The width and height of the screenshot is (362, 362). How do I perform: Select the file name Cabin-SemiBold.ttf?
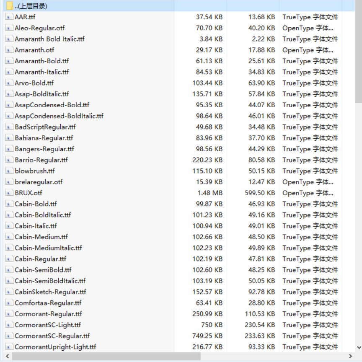coord(43,270)
